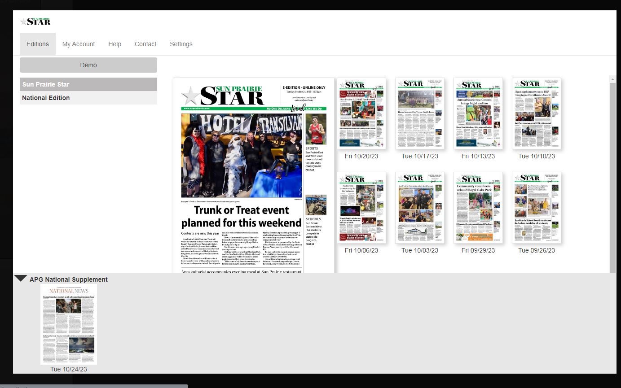The width and height of the screenshot is (621, 388).
Task: Click the 'Fri 10/06/23' date label
Action: pyautogui.click(x=361, y=250)
